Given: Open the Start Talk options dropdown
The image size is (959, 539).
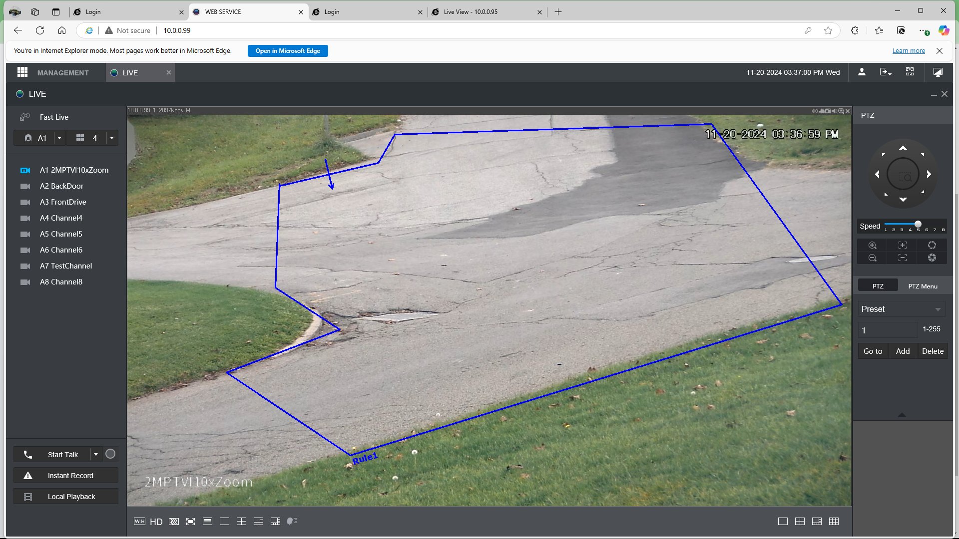Looking at the screenshot, I should coord(96,454).
